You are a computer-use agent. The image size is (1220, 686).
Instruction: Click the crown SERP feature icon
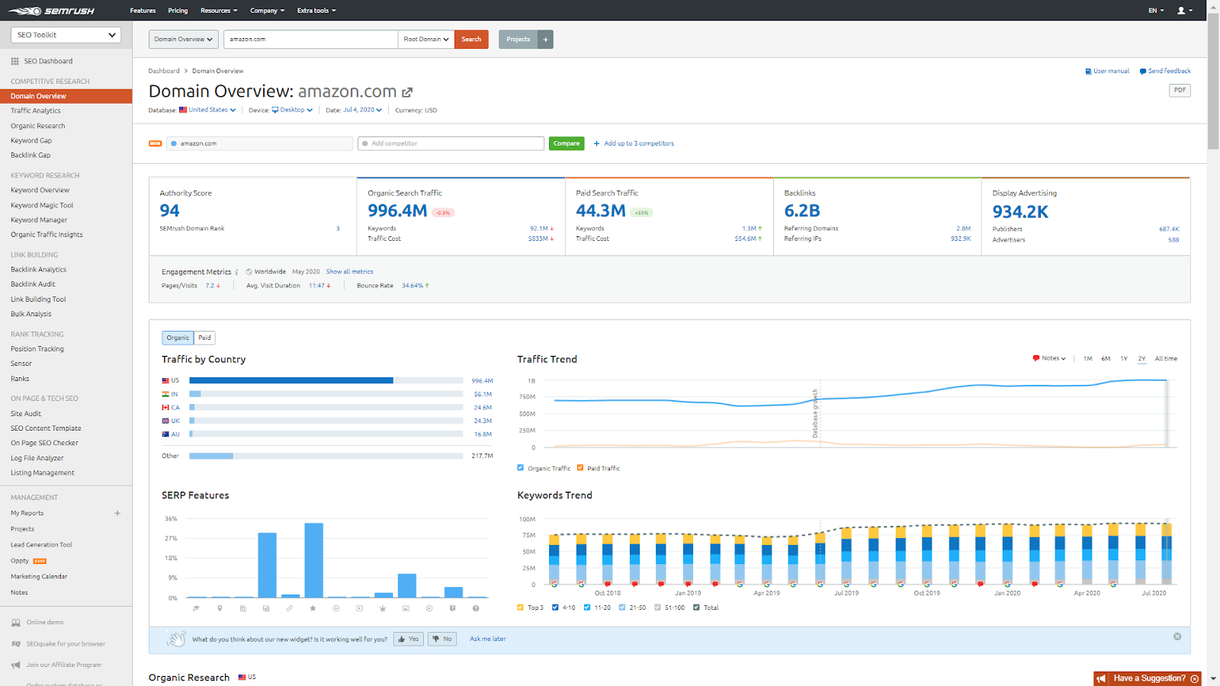383,608
